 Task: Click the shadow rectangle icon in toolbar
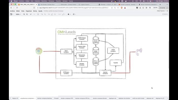click(55, 14)
